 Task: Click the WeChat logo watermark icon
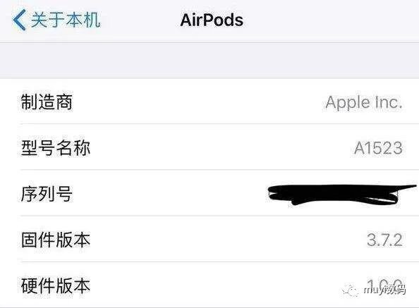coord(351,290)
